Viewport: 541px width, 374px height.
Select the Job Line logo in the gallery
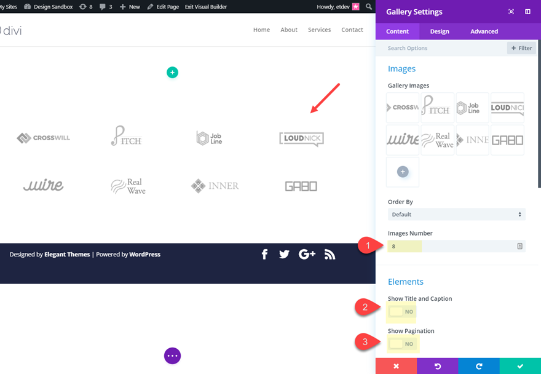(x=209, y=138)
